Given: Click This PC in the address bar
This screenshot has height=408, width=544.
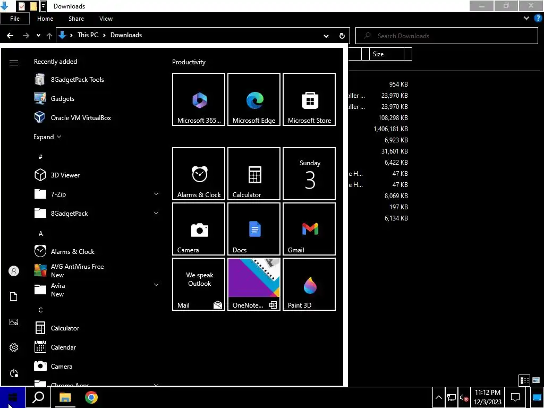Looking at the screenshot, I should coord(88,35).
